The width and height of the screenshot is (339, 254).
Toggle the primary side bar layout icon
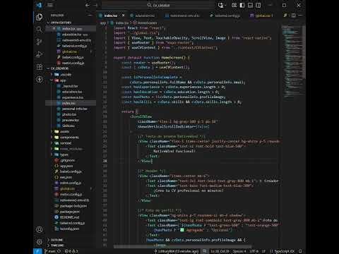[x=242, y=5]
